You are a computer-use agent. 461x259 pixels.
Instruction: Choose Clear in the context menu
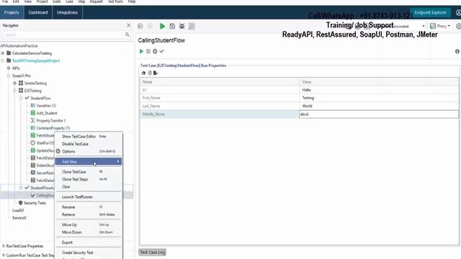click(x=88, y=187)
